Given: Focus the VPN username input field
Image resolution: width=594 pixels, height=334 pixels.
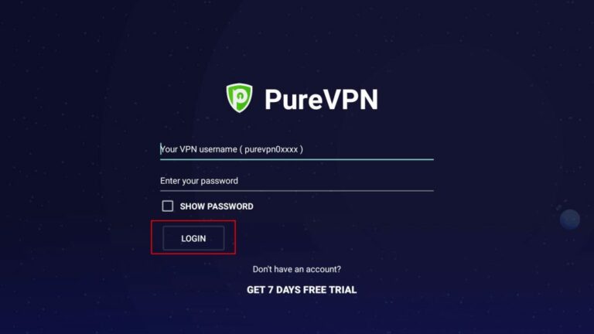Looking at the screenshot, I should point(297,149).
